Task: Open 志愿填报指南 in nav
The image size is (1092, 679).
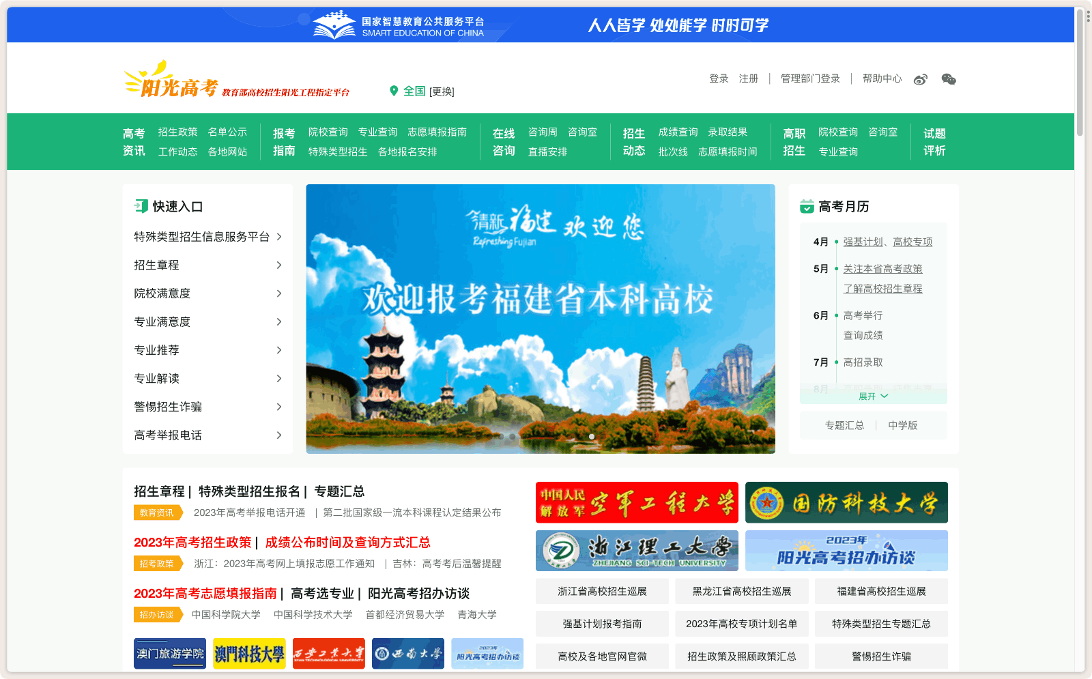Action: (x=437, y=132)
